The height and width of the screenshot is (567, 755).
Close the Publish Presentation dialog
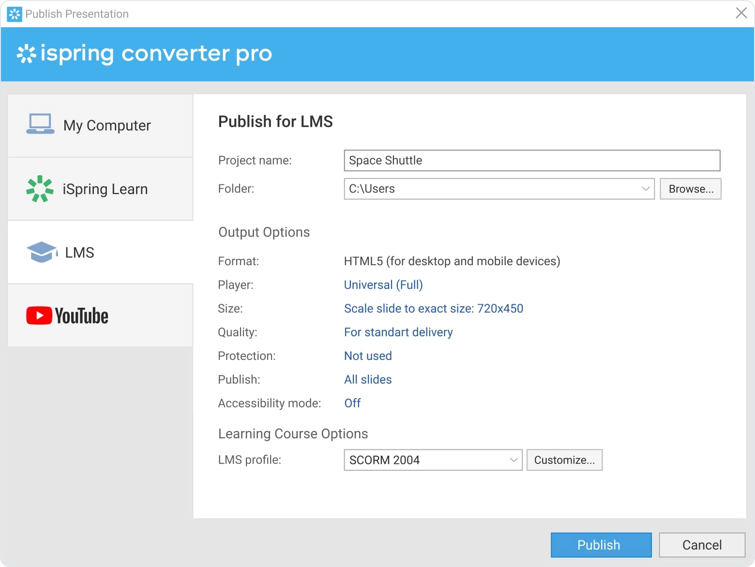coord(741,13)
